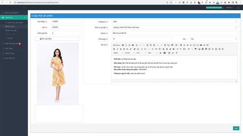This screenshot has width=243, height=136.
Task: Maximize the editor
Action: tap(169, 53)
